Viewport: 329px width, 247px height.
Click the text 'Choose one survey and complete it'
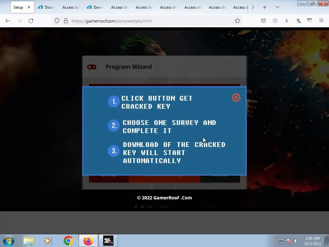click(169, 126)
